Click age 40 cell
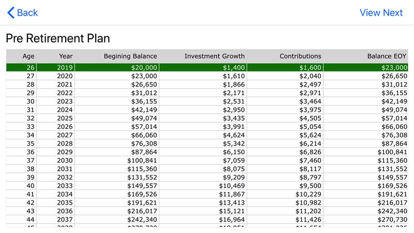This screenshot has height=233, width=414. 21,186
